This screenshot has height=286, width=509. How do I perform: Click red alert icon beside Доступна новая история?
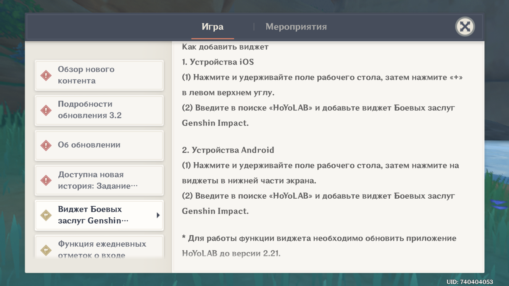coord(46,180)
